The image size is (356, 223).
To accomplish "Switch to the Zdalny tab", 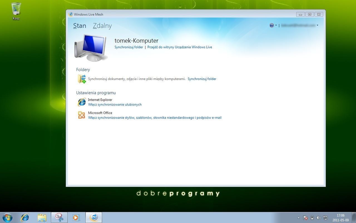I will point(102,26).
